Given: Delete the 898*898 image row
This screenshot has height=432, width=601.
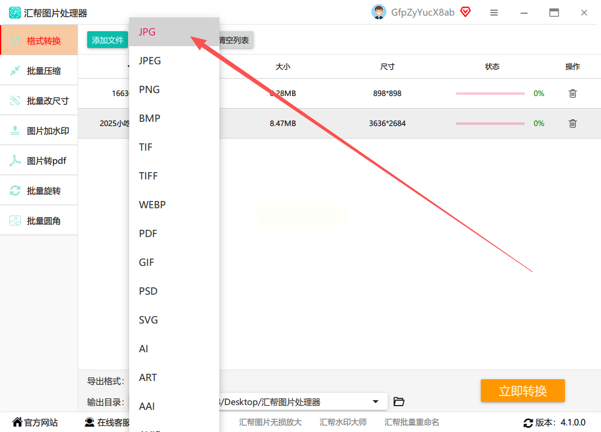Looking at the screenshot, I should click(x=572, y=94).
